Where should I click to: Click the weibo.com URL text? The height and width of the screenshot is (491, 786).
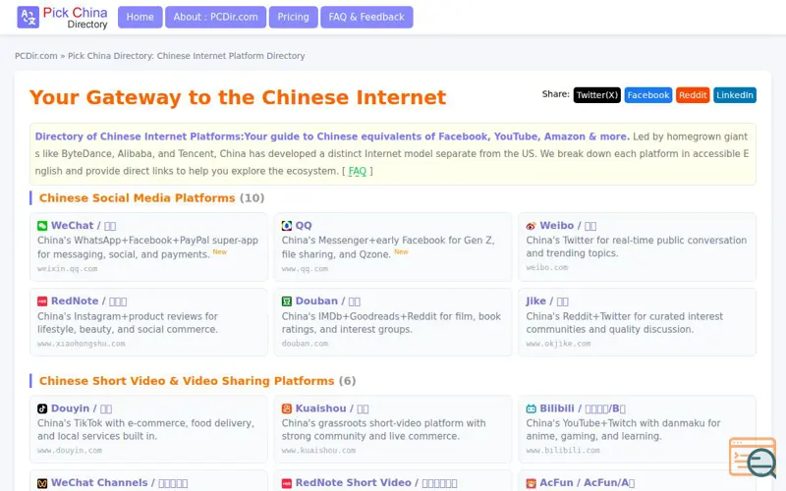(x=547, y=267)
